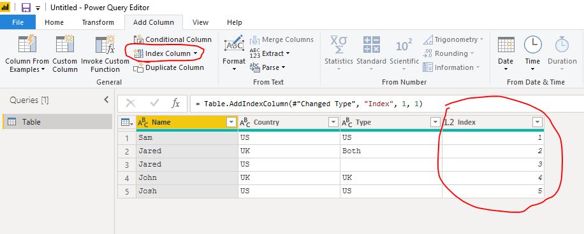
Task: Click the Date calendar icon
Action: (x=506, y=45)
